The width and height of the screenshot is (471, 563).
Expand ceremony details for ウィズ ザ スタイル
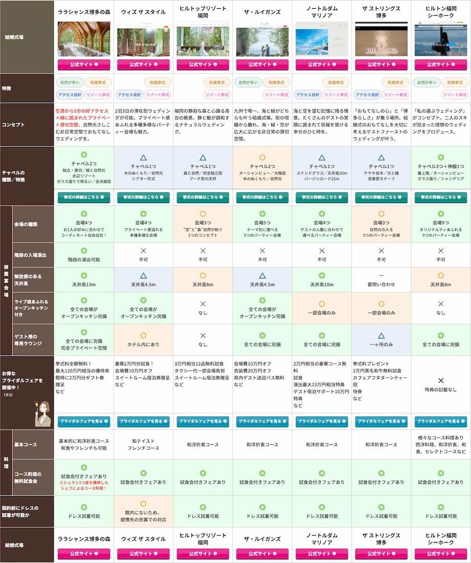tap(143, 197)
